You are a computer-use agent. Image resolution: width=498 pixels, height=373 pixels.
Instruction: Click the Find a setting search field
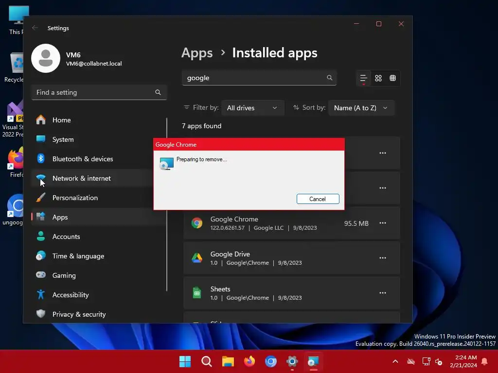[x=99, y=92]
